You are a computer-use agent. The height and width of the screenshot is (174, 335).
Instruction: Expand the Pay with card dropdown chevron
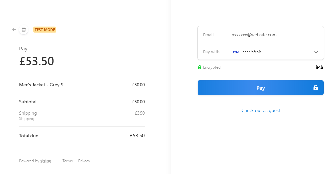pyautogui.click(x=316, y=52)
